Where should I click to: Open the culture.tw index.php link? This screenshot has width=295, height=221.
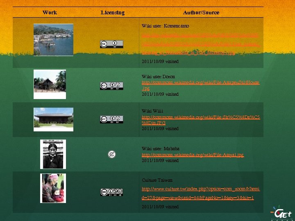[201, 193]
